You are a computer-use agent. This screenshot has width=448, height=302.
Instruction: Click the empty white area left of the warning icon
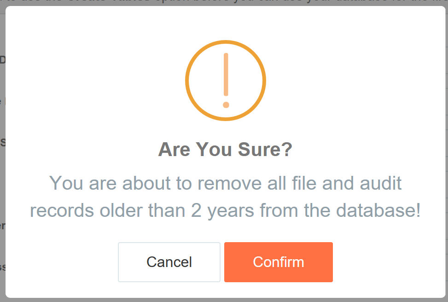(94, 81)
